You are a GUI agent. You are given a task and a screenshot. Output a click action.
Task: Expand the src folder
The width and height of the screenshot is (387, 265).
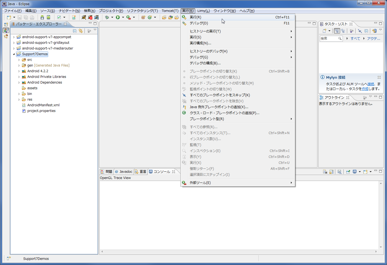point(19,60)
